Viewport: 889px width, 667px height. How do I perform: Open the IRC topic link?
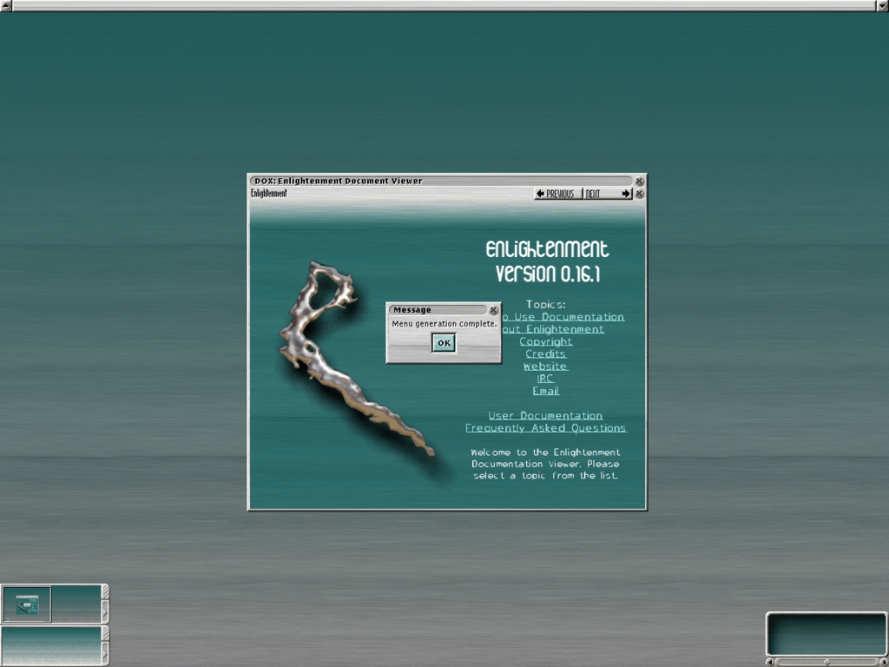click(x=545, y=379)
